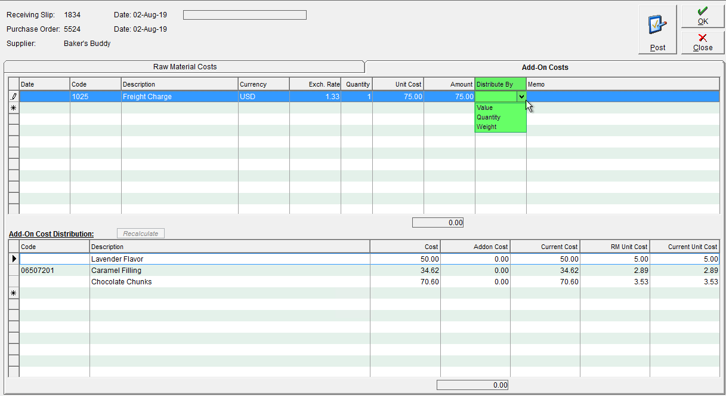
Task: Select the Add-On Costs tab
Action: [x=545, y=67]
